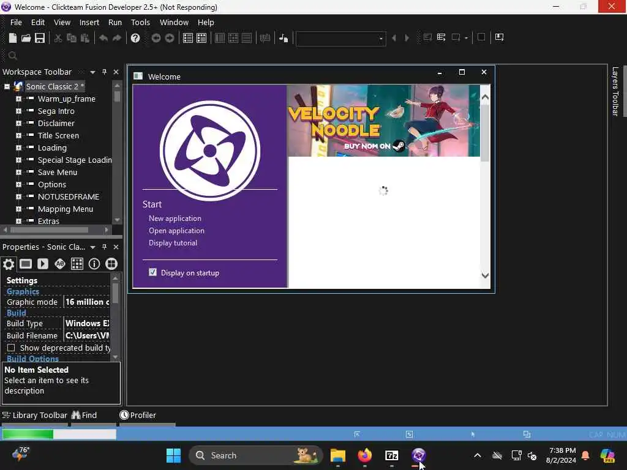Image resolution: width=627 pixels, height=470 pixels.
Task: Expand the Warm_up_frame tree node
Action: pyautogui.click(x=18, y=99)
